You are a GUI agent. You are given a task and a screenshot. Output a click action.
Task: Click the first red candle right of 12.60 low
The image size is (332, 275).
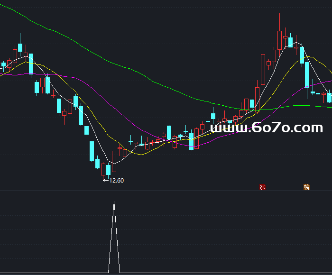pos(114,161)
